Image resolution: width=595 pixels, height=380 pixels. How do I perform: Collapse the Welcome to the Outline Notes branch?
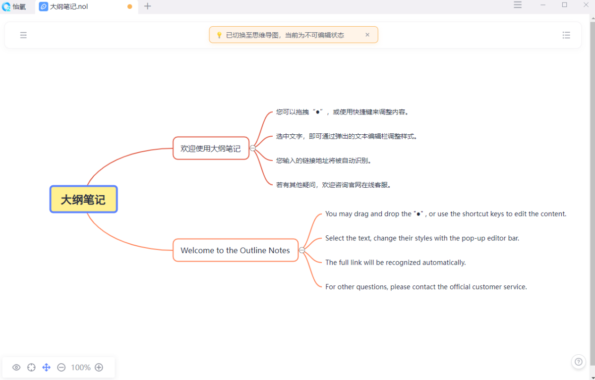click(302, 250)
